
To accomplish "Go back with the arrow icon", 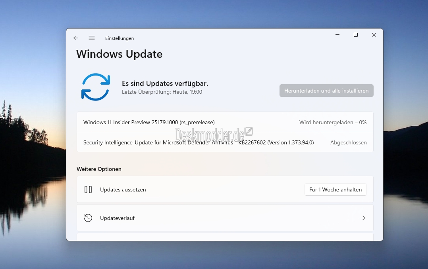I will [x=75, y=38].
